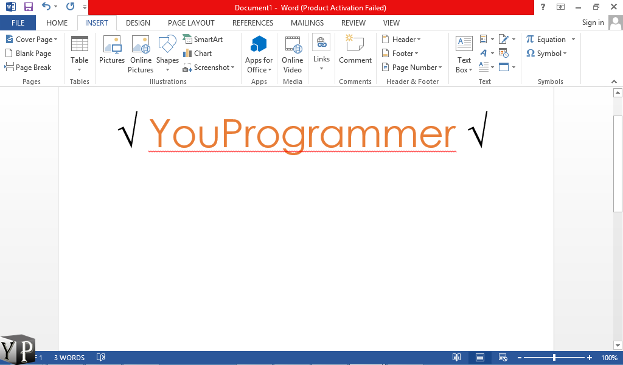Image resolution: width=623 pixels, height=365 pixels.
Task: Click the zoom slider handle
Action: pos(554,358)
